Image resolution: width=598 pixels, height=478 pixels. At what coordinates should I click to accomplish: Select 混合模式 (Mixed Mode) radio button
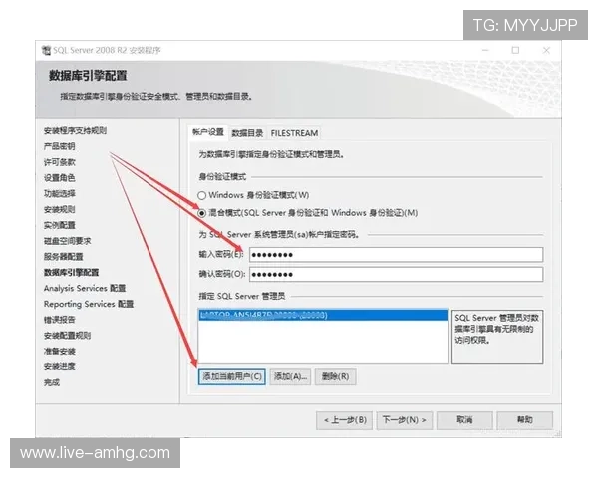pos(201,213)
